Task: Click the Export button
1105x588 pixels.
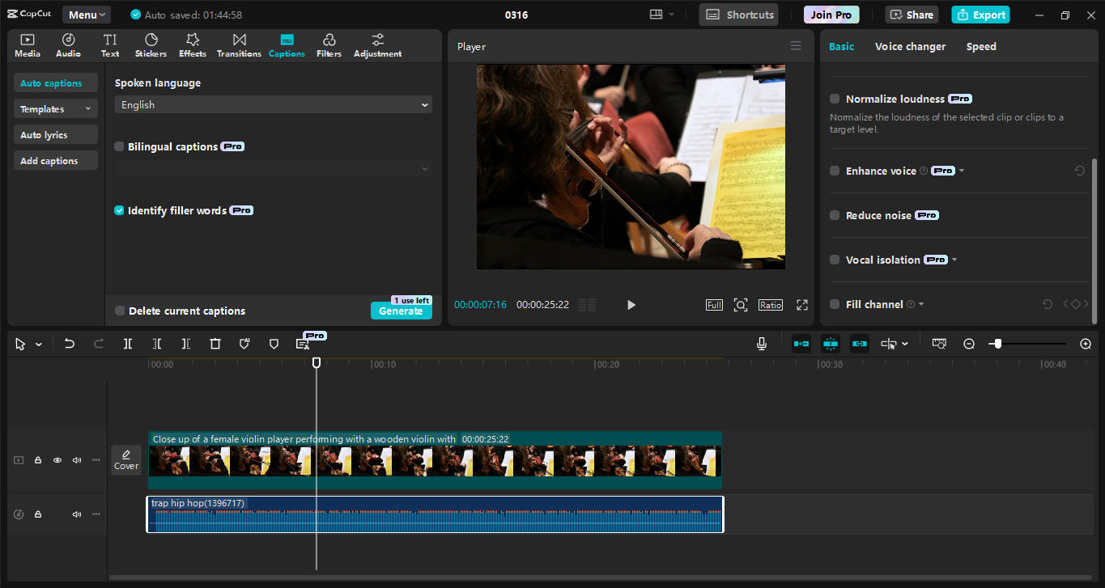Action: [x=980, y=14]
